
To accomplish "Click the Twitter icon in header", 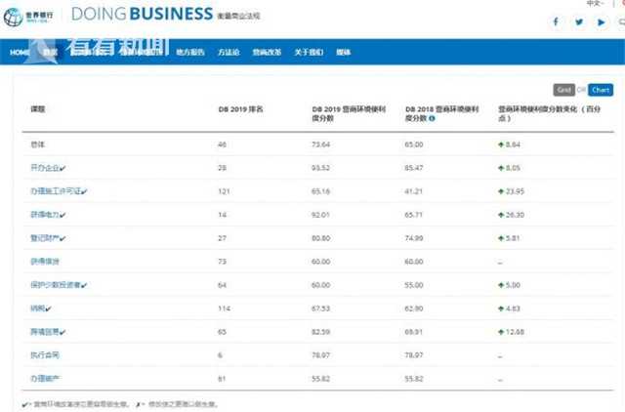I will coord(578,21).
